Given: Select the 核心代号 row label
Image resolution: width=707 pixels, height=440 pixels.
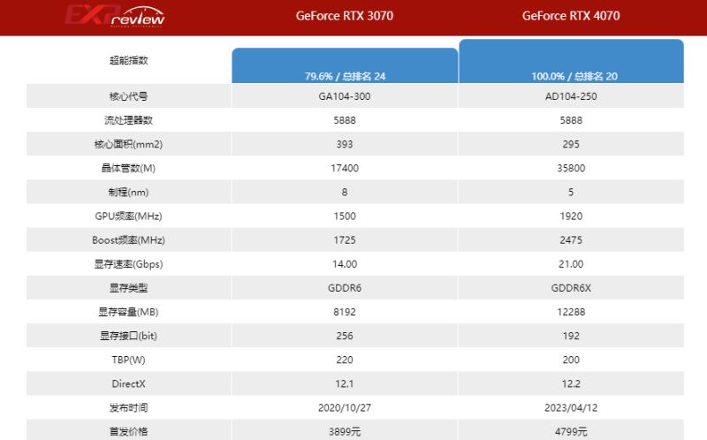Looking at the screenshot, I should pos(129,95).
